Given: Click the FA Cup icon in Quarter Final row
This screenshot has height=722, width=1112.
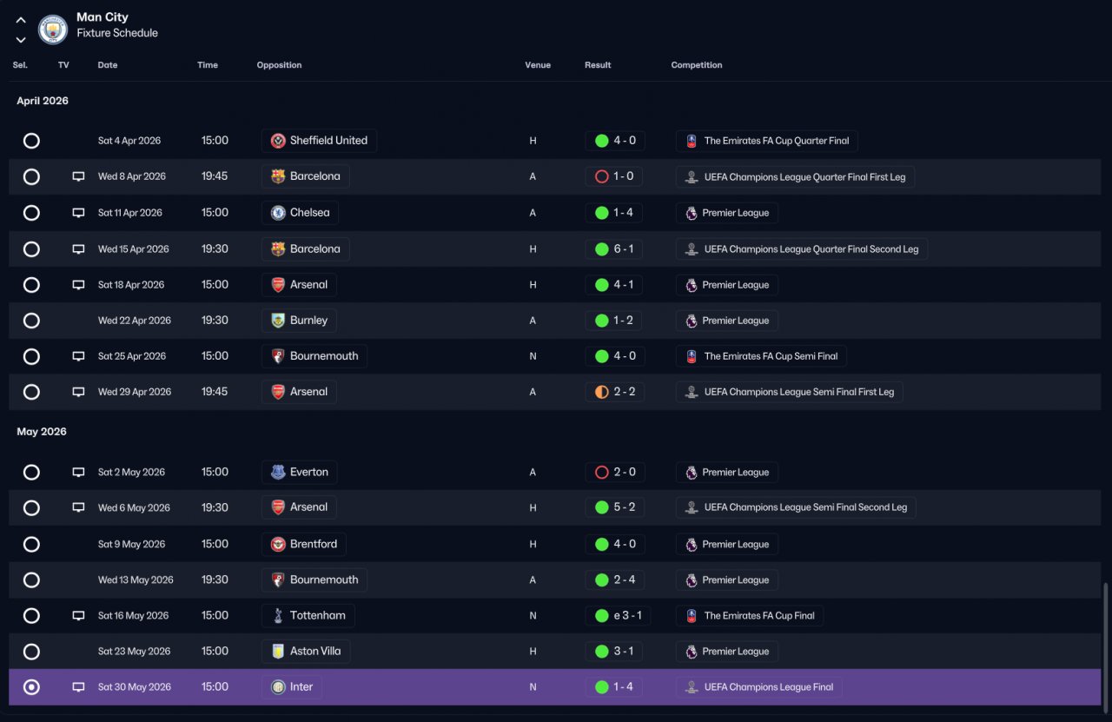Looking at the screenshot, I should pos(692,141).
